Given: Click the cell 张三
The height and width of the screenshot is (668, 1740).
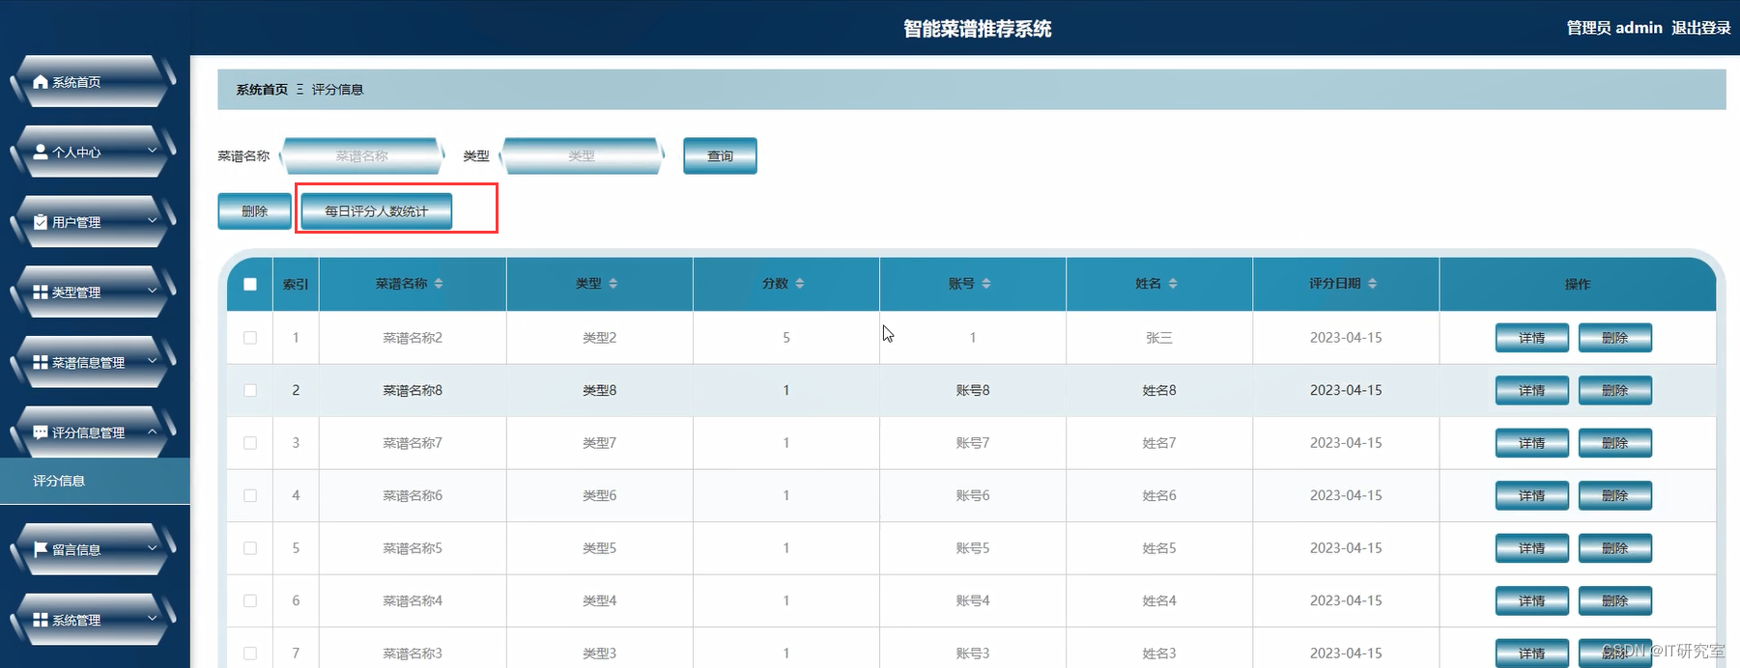Looking at the screenshot, I should click(1159, 338).
